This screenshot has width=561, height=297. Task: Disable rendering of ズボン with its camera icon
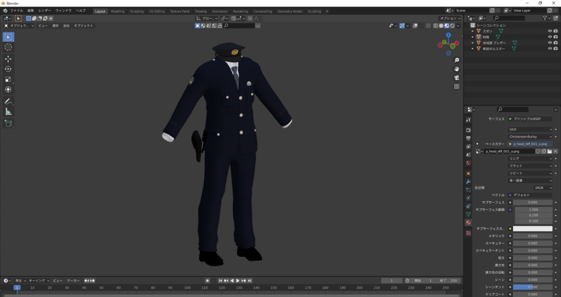[x=556, y=31]
